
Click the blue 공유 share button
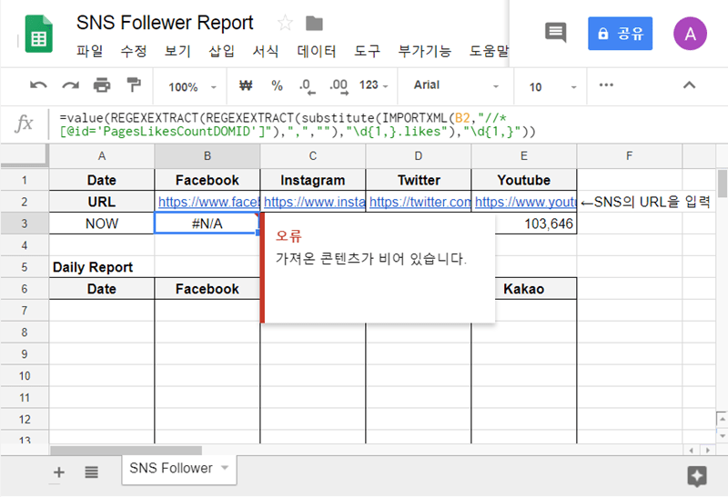pyautogui.click(x=620, y=34)
